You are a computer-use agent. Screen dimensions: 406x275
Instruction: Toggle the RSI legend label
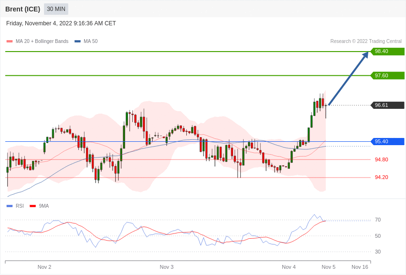click(20, 206)
